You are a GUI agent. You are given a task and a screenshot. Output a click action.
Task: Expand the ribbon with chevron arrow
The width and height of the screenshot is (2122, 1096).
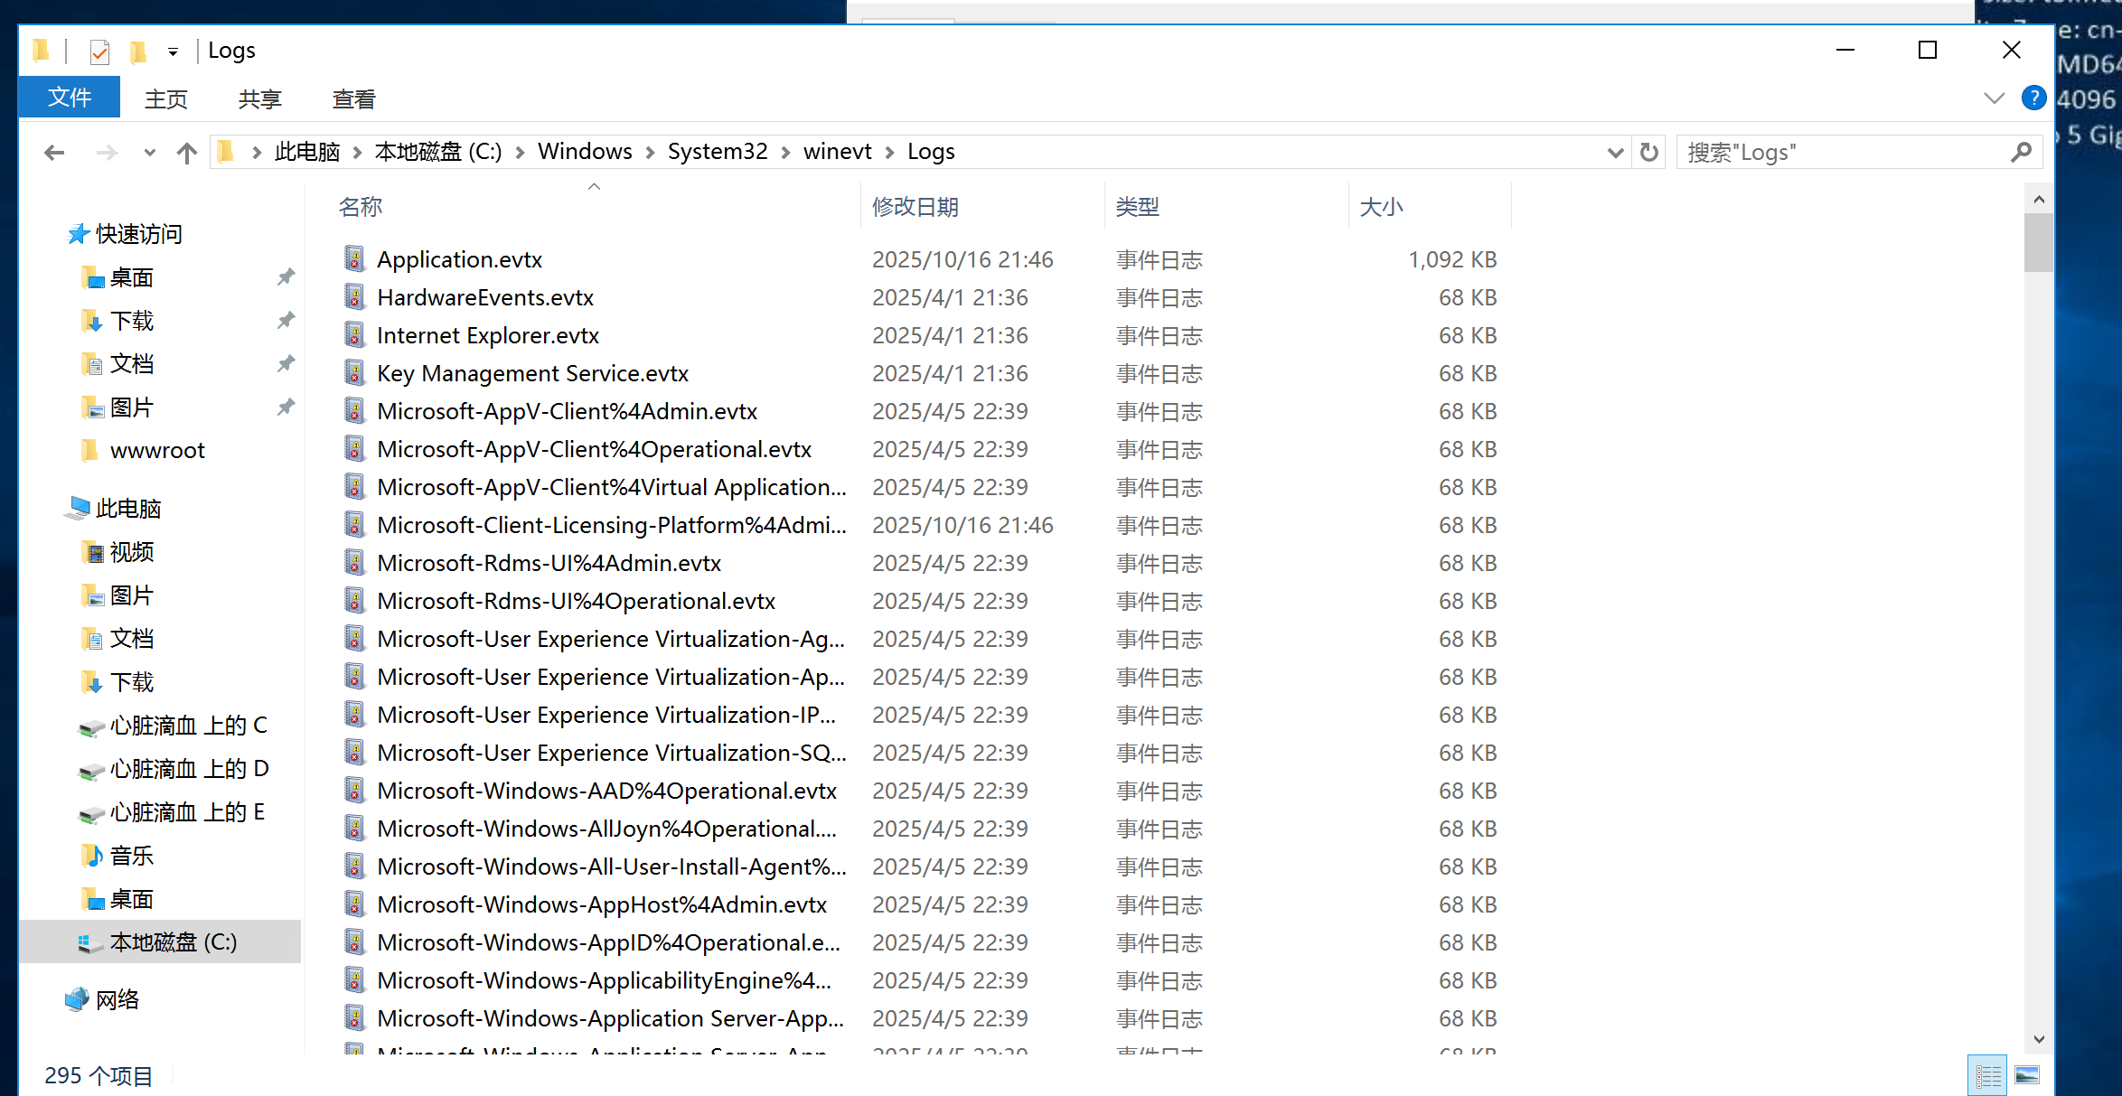click(x=1994, y=98)
